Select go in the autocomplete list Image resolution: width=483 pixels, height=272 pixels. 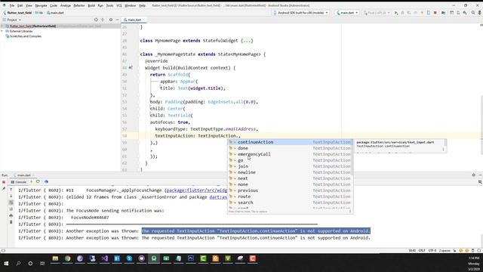click(x=290, y=160)
